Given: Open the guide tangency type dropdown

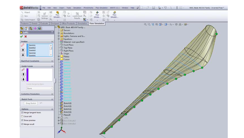Looking at the screenshot, I should [x=40, y=88].
